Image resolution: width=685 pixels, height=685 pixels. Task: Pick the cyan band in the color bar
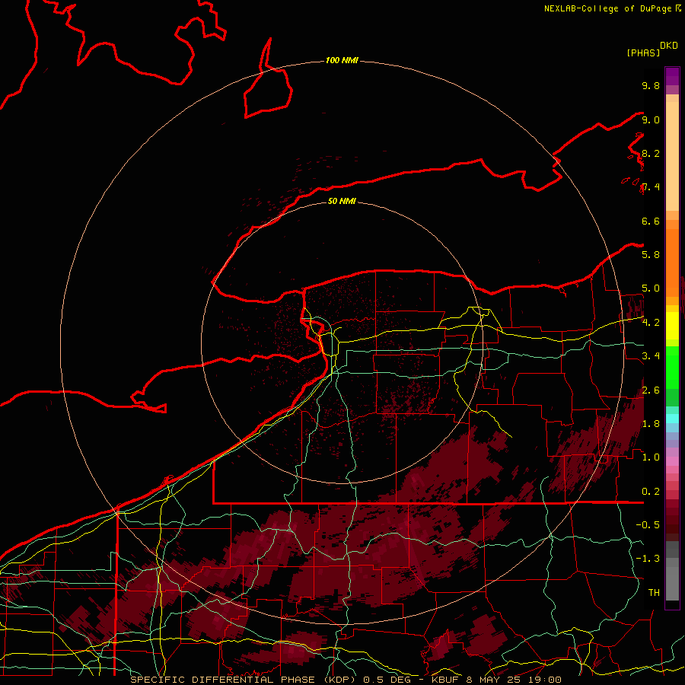(x=672, y=418)
